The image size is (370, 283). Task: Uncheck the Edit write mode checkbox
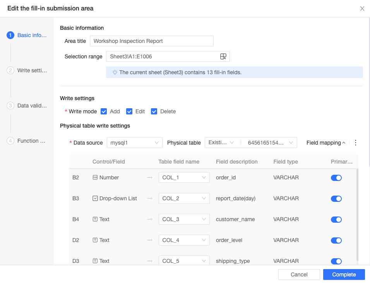tap(129, 111)
